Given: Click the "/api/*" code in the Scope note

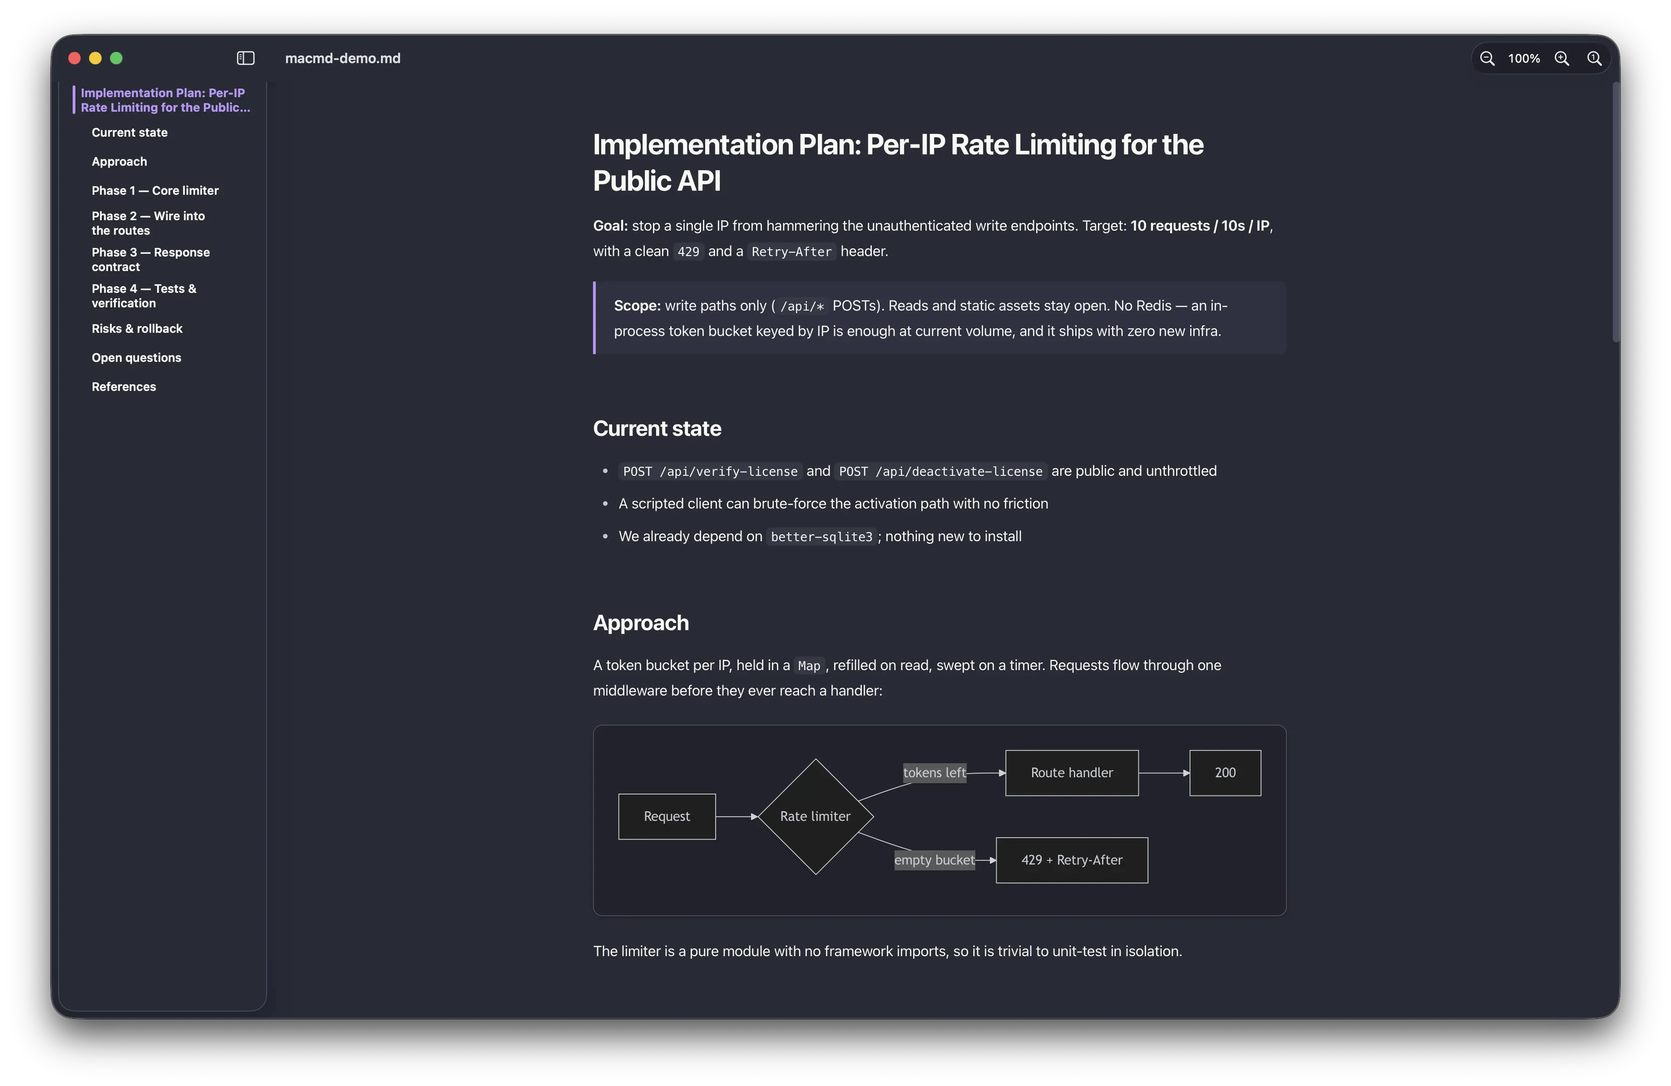Looking at the screenshot, I should tap(802, 306).
